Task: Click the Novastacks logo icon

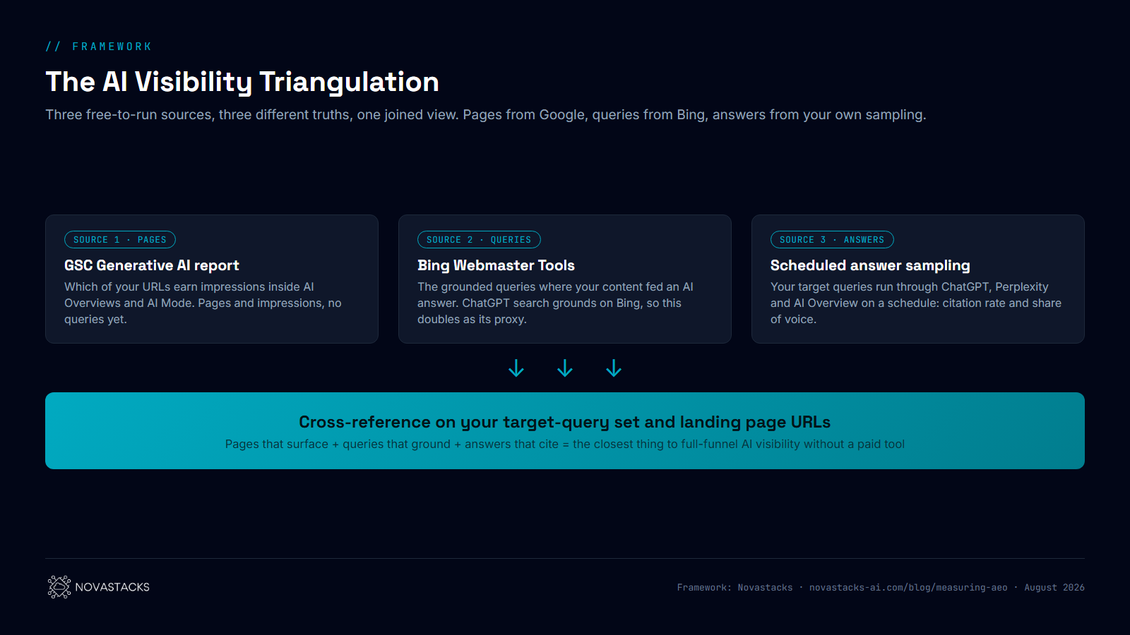Action: point(59,587)
